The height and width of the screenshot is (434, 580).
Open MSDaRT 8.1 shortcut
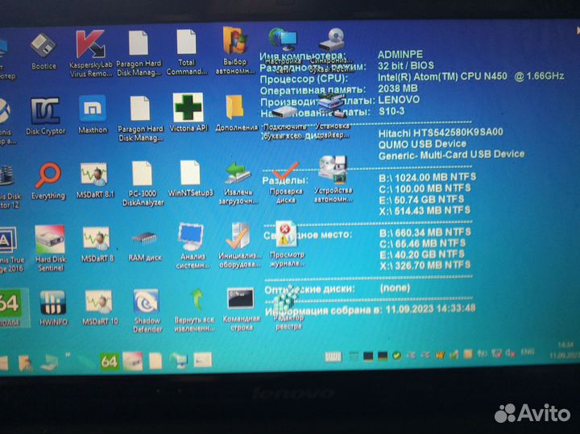tap(95, 180)
